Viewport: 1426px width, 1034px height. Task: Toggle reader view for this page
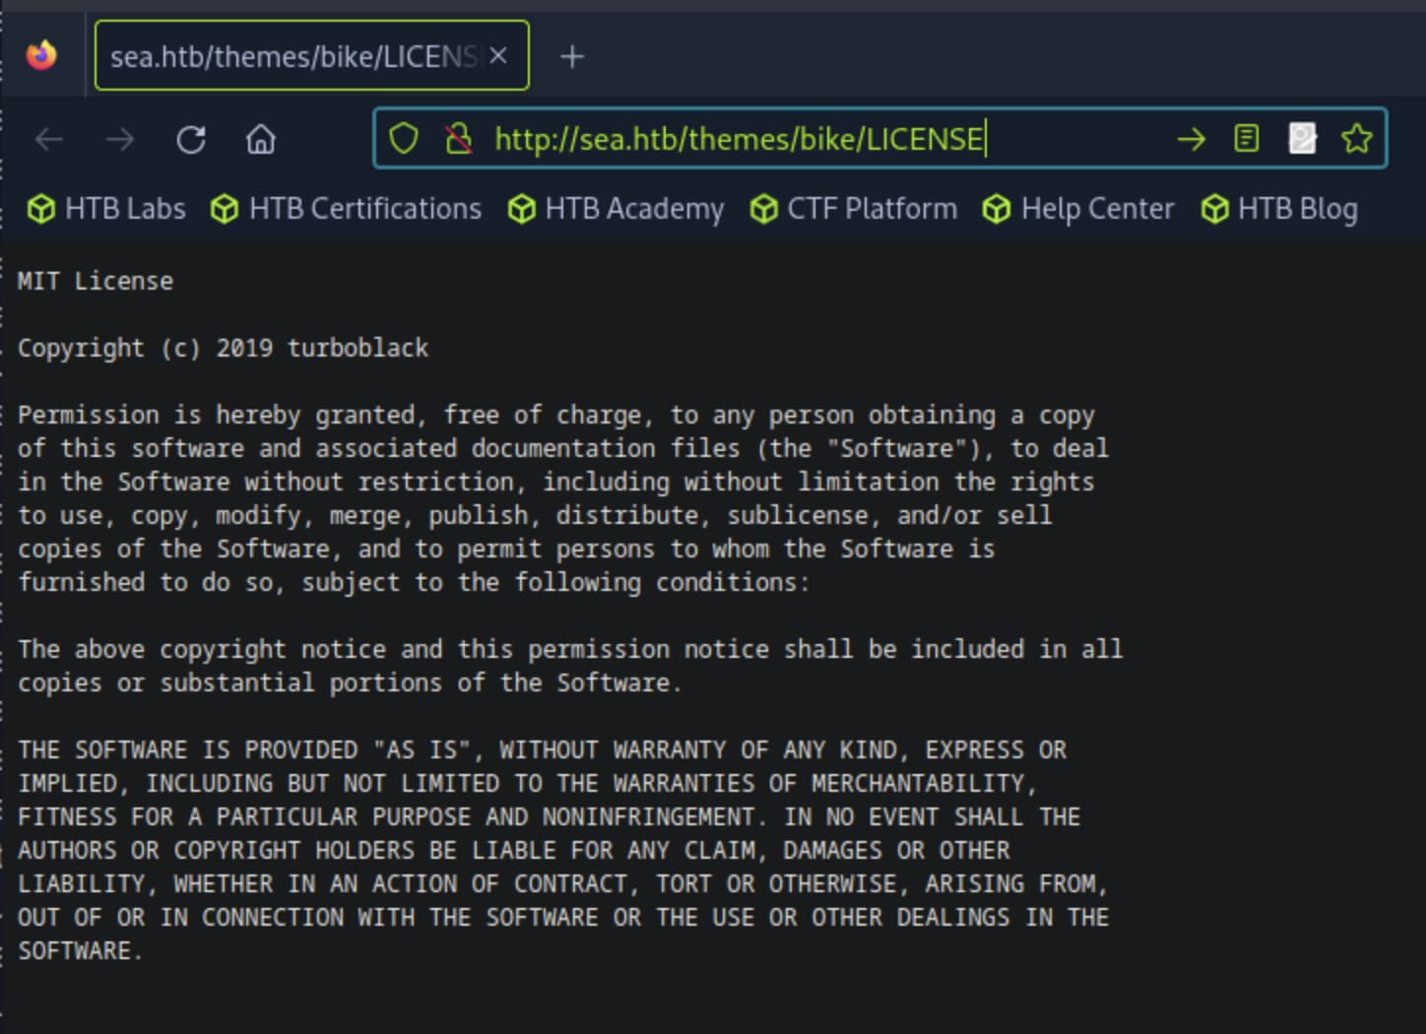1246,139
